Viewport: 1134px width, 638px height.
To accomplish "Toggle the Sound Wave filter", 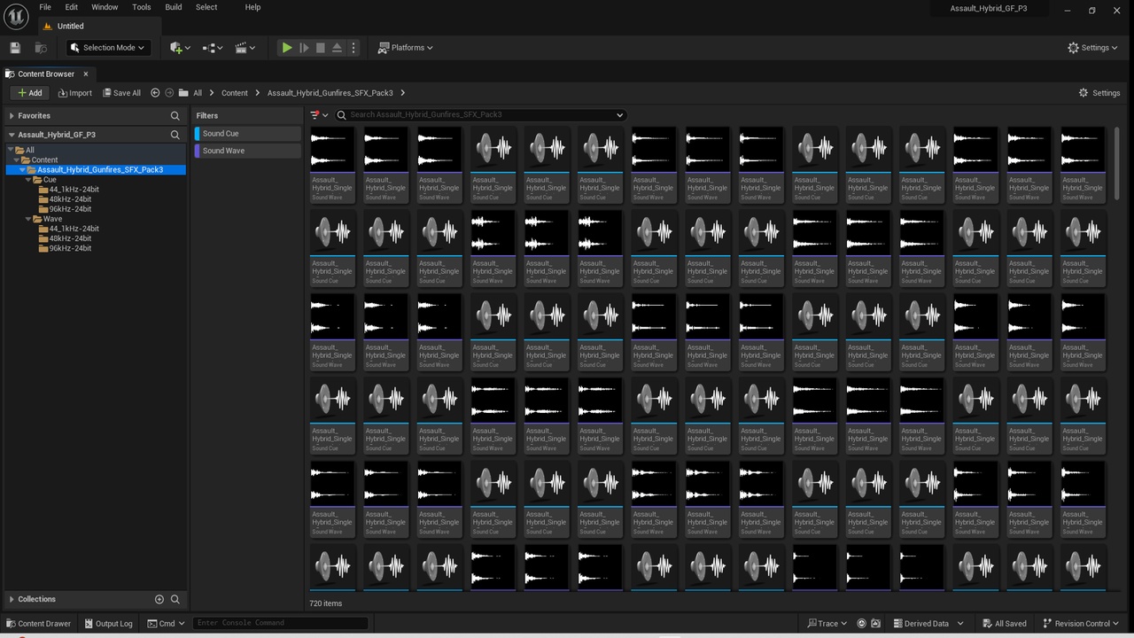I will pos(248,151).
